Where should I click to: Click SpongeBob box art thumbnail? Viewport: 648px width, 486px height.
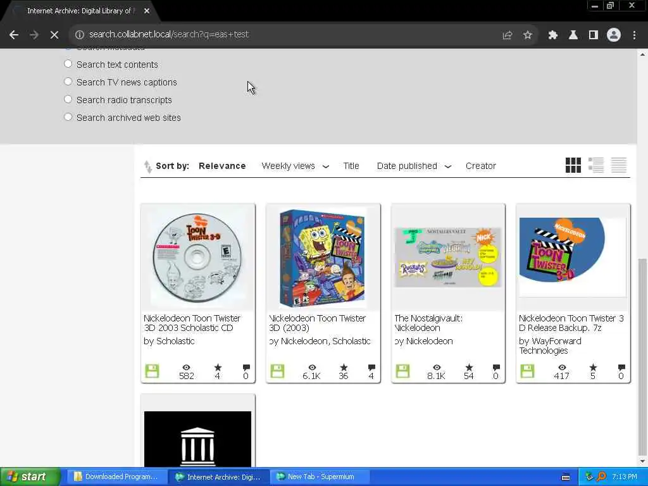pos(322,259)
